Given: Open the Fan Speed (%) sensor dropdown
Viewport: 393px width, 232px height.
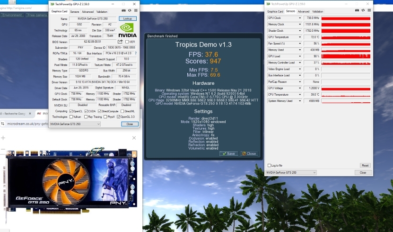Looking at the screenshot, I should click(300, 44).
